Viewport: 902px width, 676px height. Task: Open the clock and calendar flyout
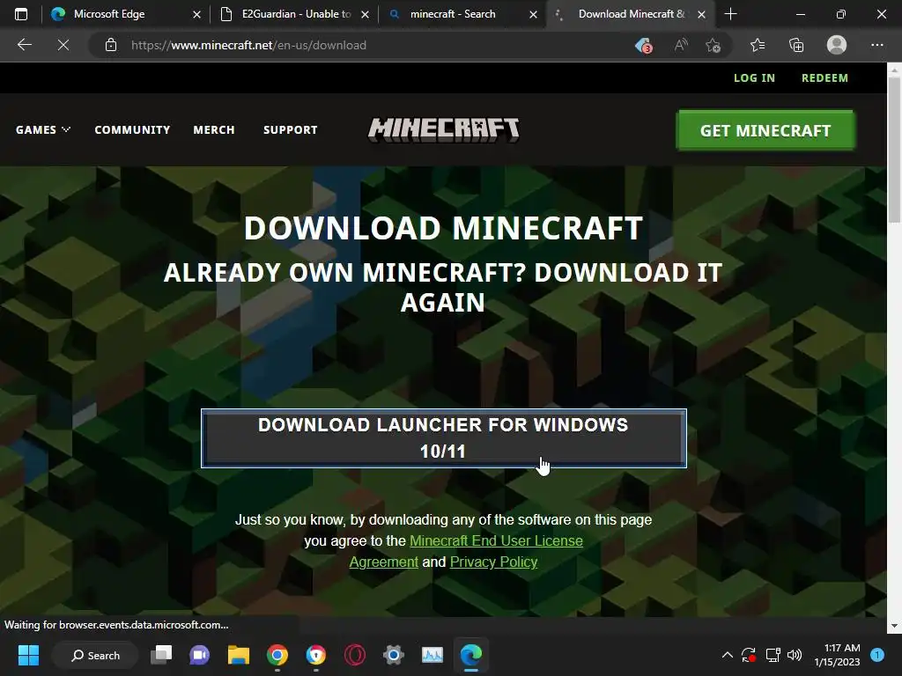click(x=837, y=655)
